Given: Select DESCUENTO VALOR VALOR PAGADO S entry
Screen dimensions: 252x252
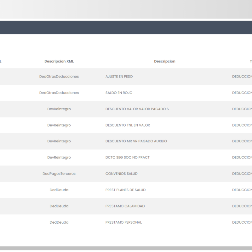Looking at the screenshot, I should pyautogui.click(x=137, y=109).
